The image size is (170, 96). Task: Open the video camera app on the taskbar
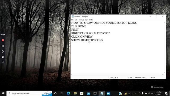click(x=108, y=93)
